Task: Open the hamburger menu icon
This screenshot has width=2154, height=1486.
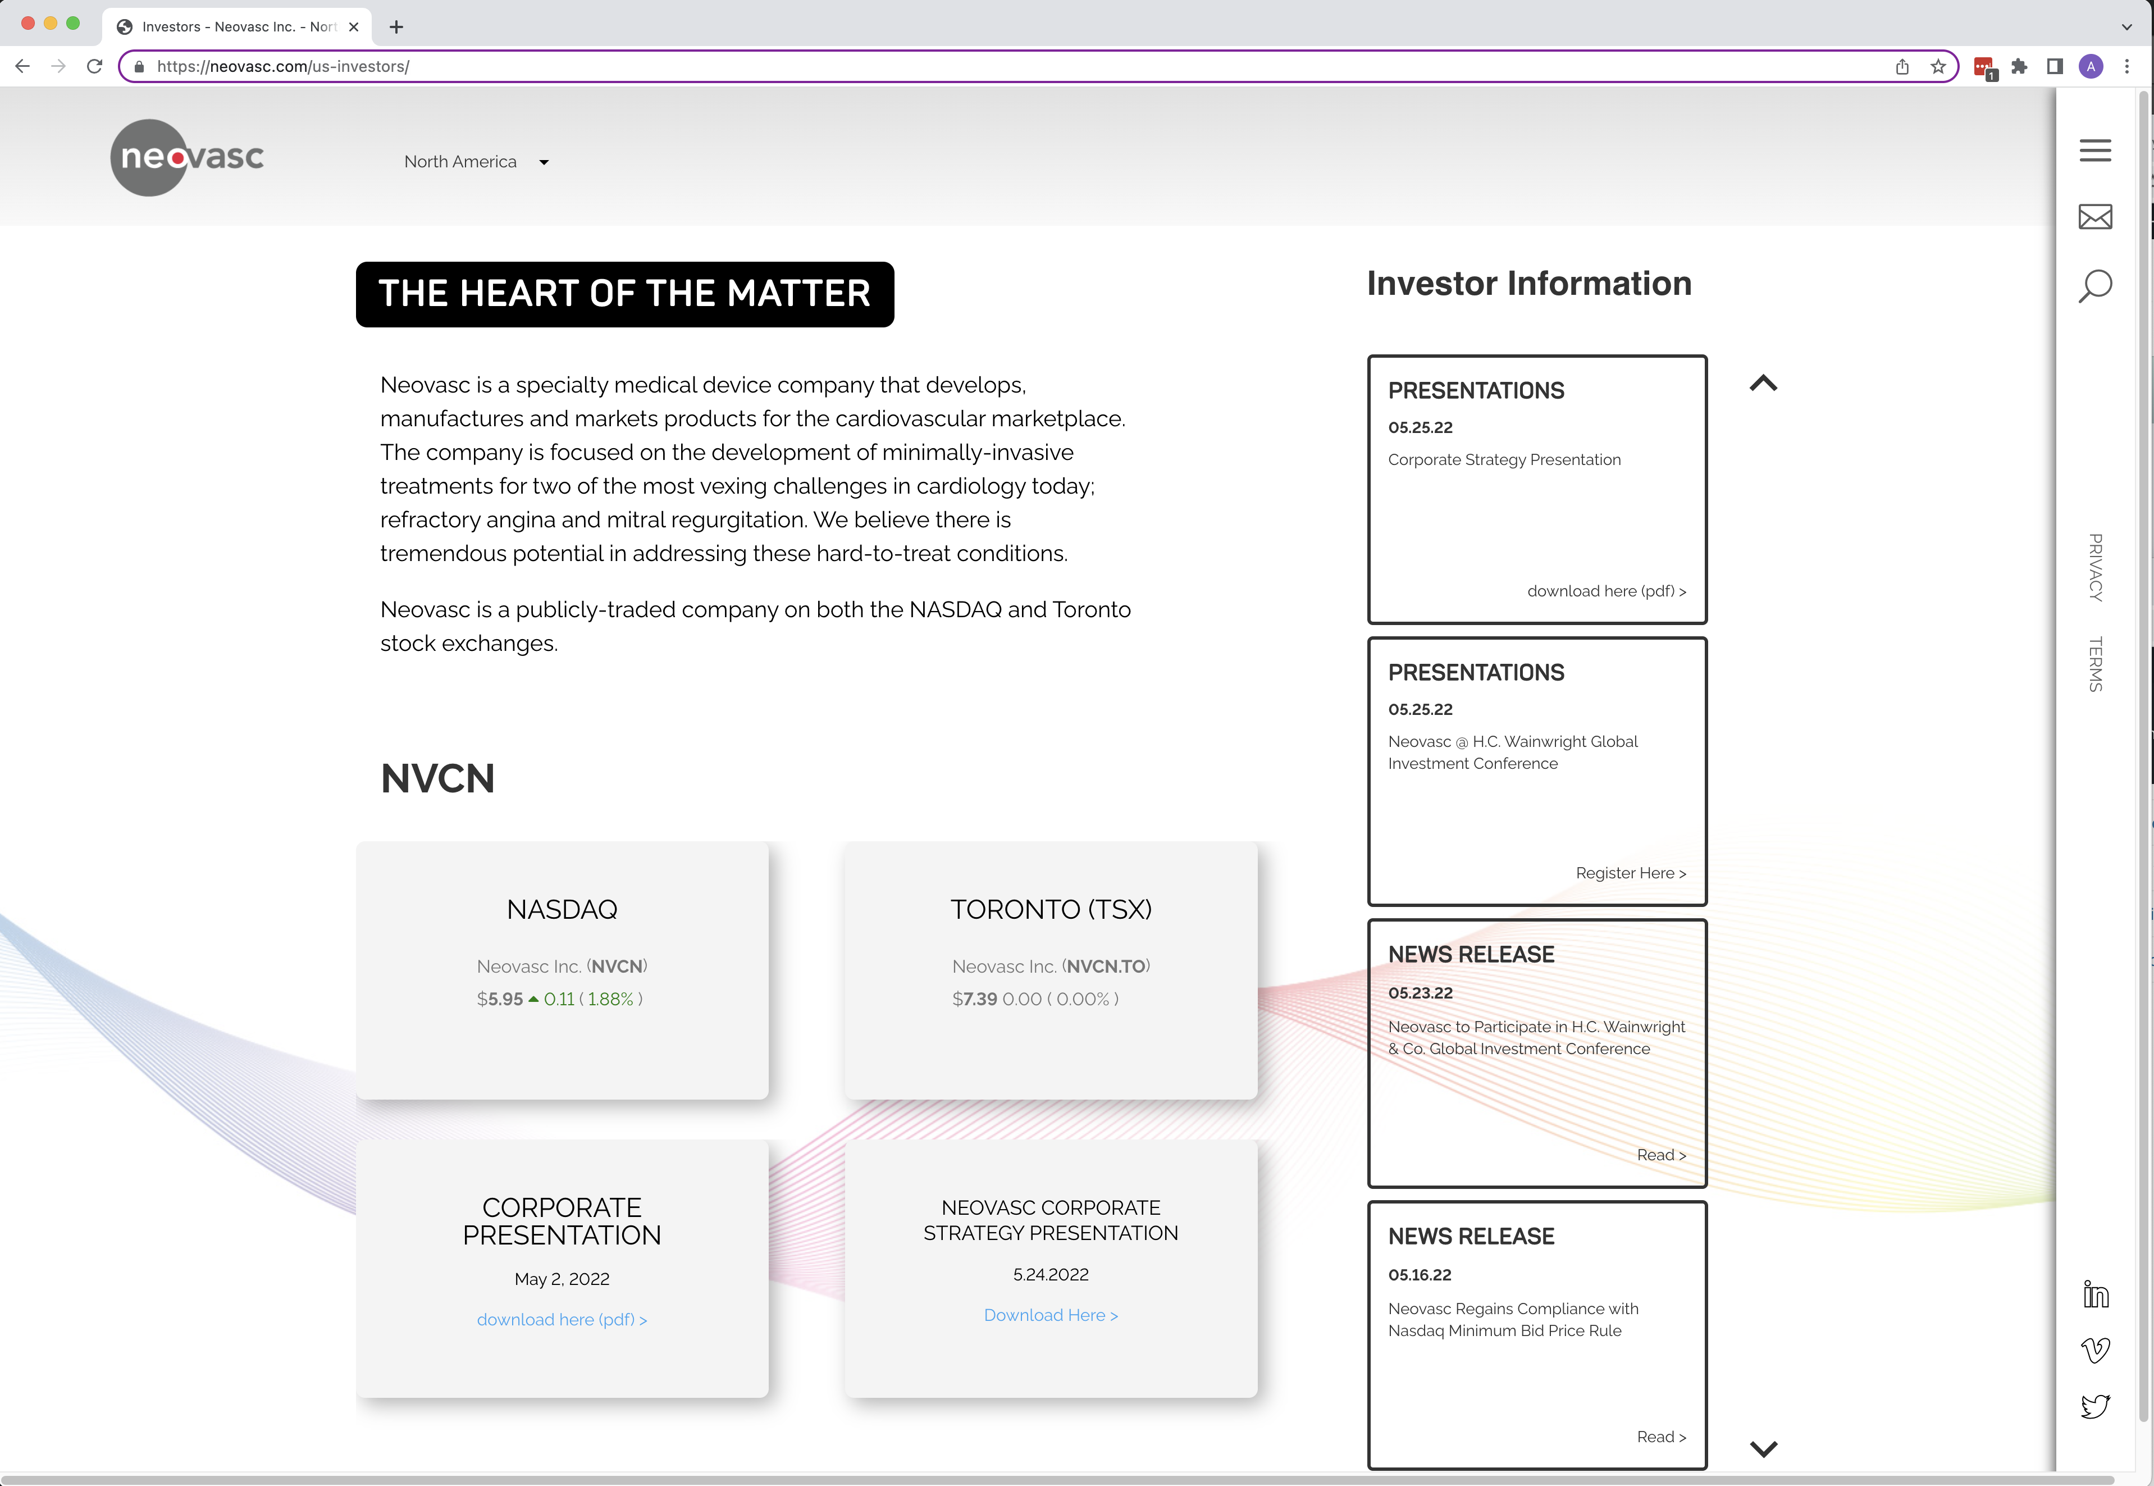Action: point(2094,150)
